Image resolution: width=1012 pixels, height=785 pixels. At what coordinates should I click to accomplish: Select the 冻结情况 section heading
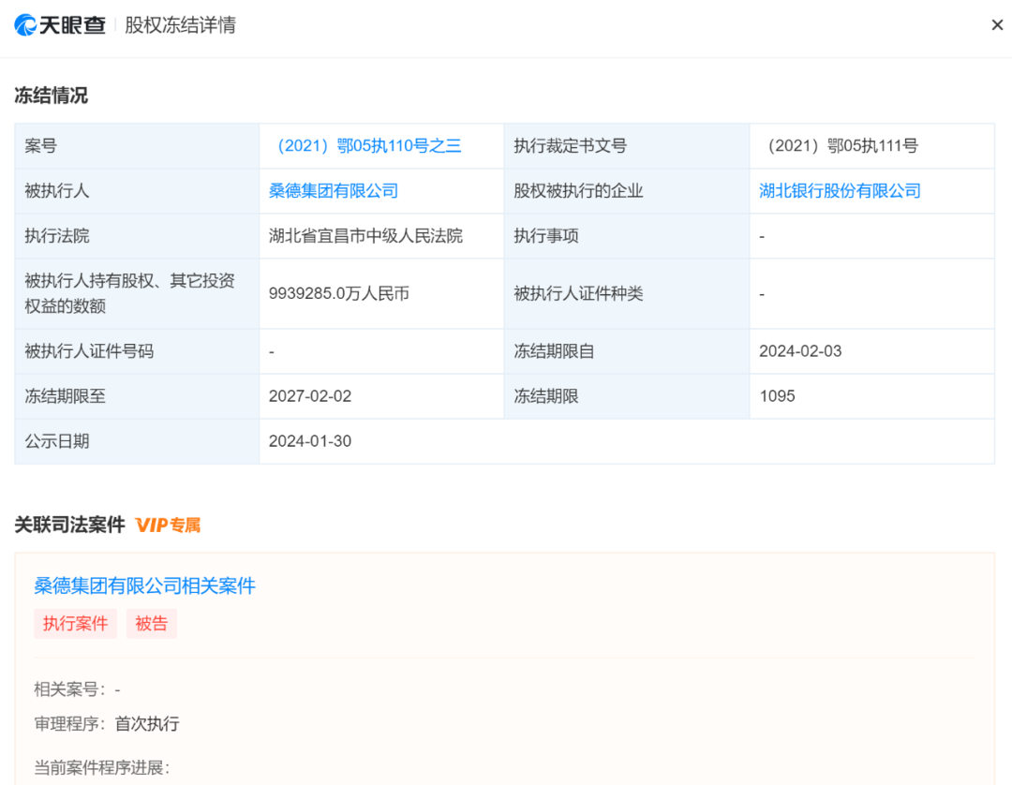click(51, 96)
